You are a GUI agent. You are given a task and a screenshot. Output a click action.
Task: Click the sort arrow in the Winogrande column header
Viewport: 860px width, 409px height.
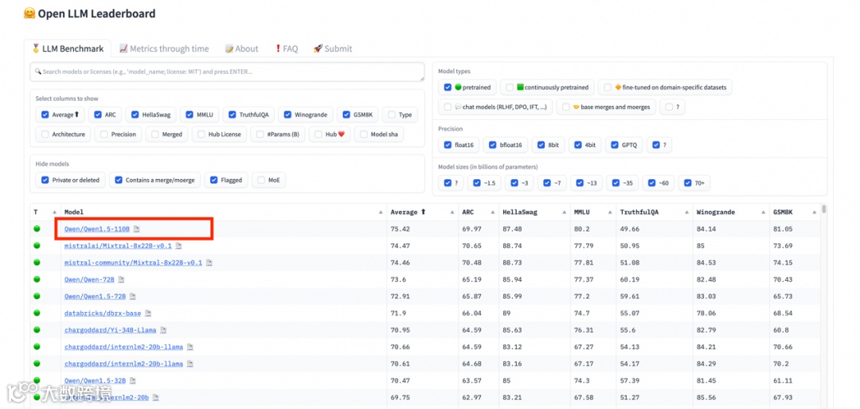[x=764, y=212]
